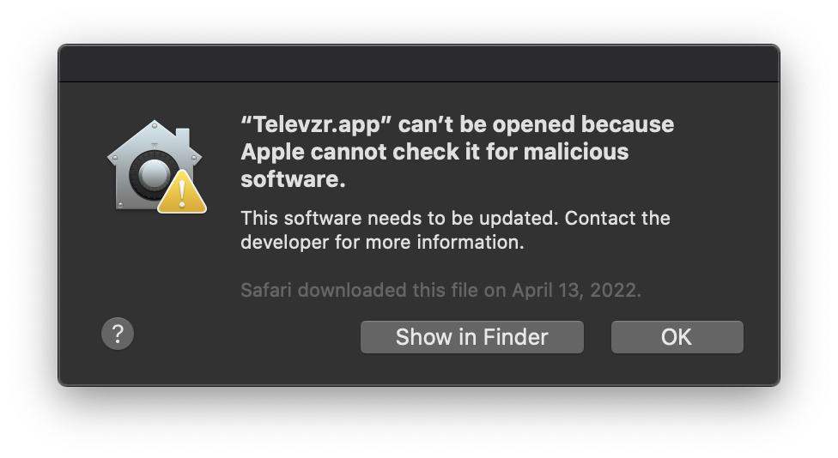
Task: Click the word "Safari" in the gray footnote
Action: point(266,291)
